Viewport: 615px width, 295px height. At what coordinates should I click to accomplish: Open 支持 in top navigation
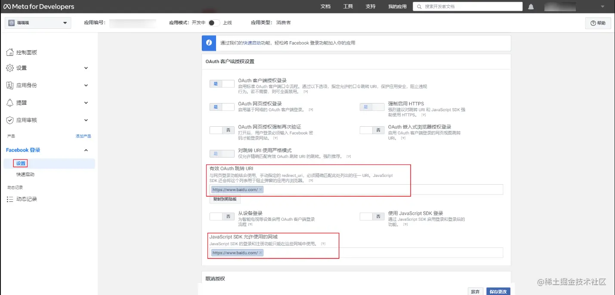tap(370, 6)
